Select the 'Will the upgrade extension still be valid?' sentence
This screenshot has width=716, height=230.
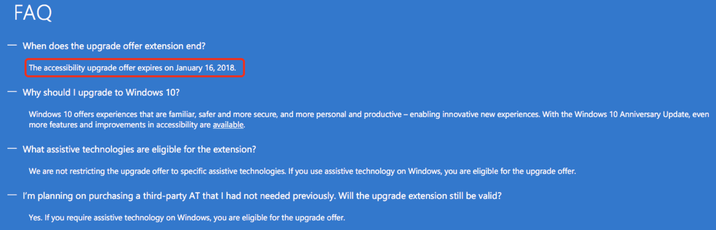click(420, 196)
